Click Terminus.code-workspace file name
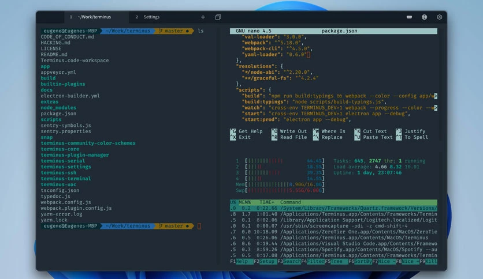483x279 pixels. pos(75,61)
